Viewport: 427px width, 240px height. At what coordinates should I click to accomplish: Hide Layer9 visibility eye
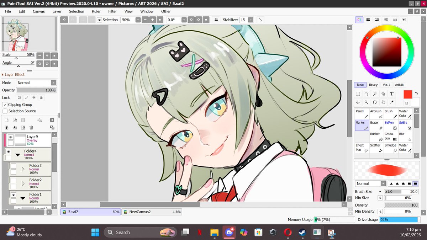(x=11, y=137)
